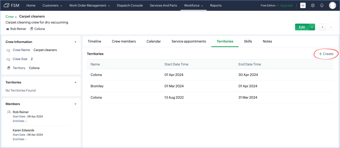The width and height of the screenshot is (340, 148).
Task: Click the green Edit button
Action: [301, 27]
